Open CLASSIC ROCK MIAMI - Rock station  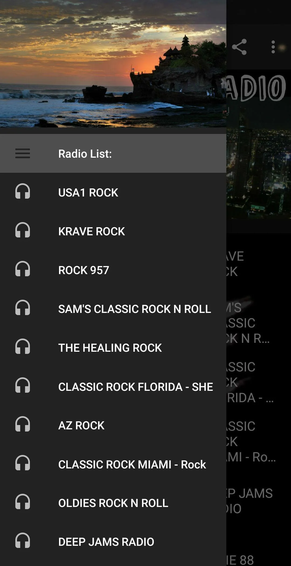(113, 464)
